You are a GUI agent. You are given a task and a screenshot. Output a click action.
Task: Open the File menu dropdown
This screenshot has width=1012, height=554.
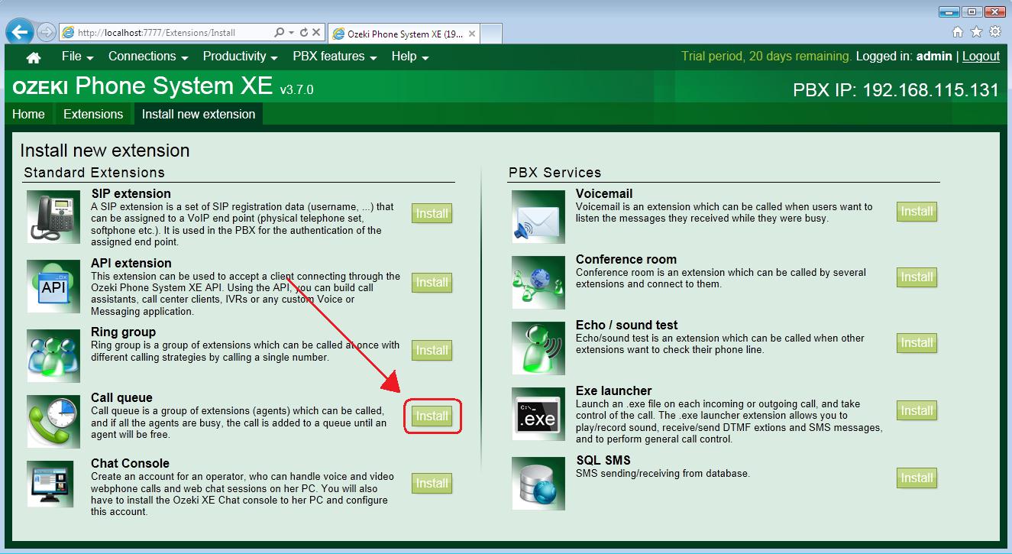(x=73, y=56)
